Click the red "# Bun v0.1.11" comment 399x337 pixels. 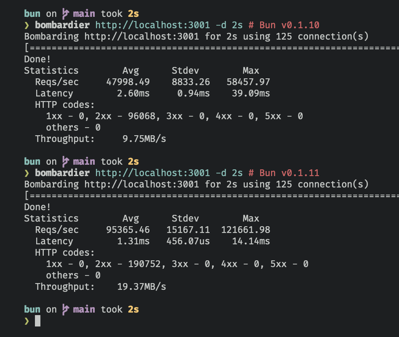click(284, 173)
